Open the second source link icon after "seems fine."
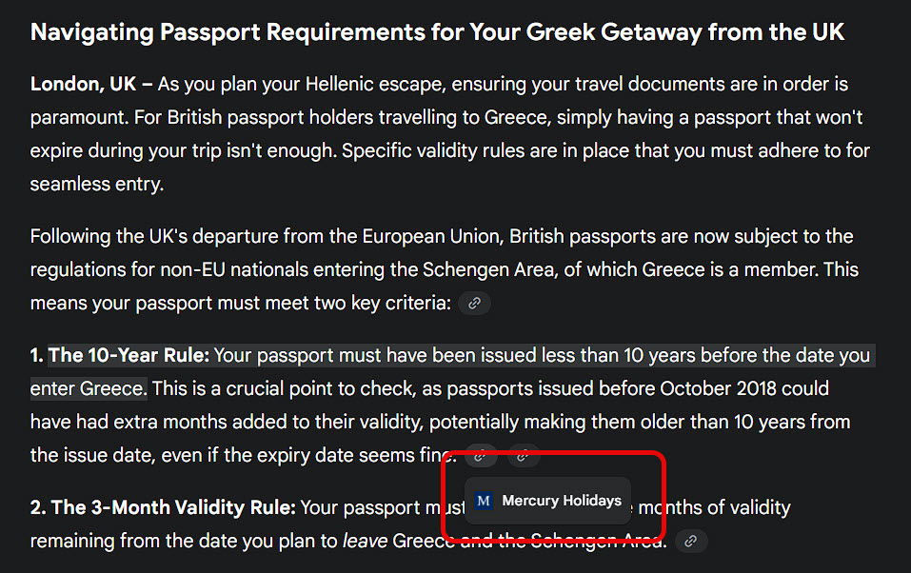 coord(523,456)
